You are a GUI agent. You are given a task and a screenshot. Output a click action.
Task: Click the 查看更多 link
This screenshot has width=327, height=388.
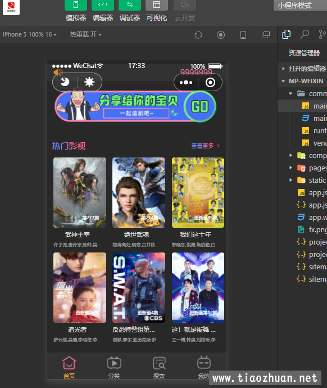(205, 146)
